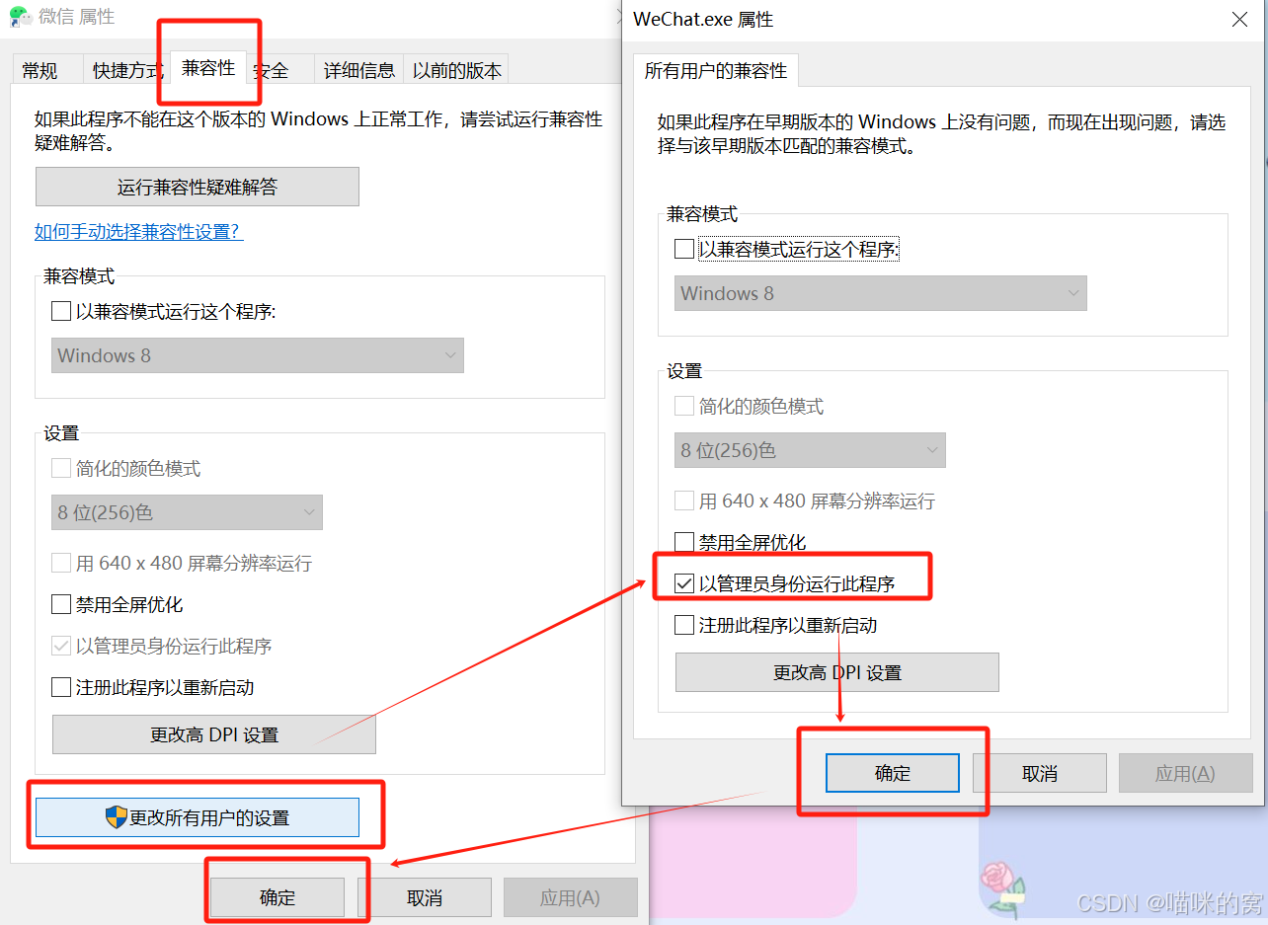Viewport: 1268px width, 925px height.
Task: Toggle 禁用全屏优化 in WeChat.exe 属性
Action: pos(684,543)
